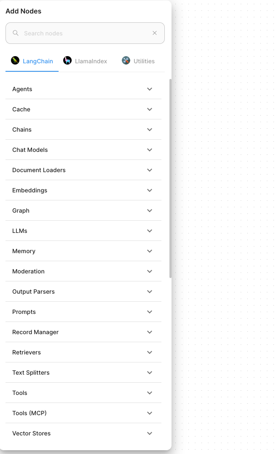
Task: Focus the Search nodes input
Action: tap(85, 33)
